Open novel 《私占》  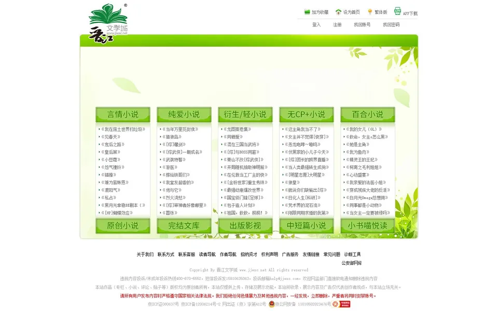pos(108,197)
